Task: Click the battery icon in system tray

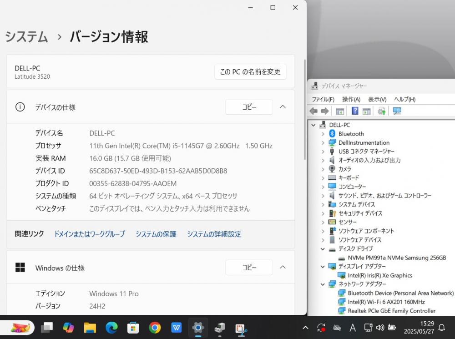Action: click(392, 328)
